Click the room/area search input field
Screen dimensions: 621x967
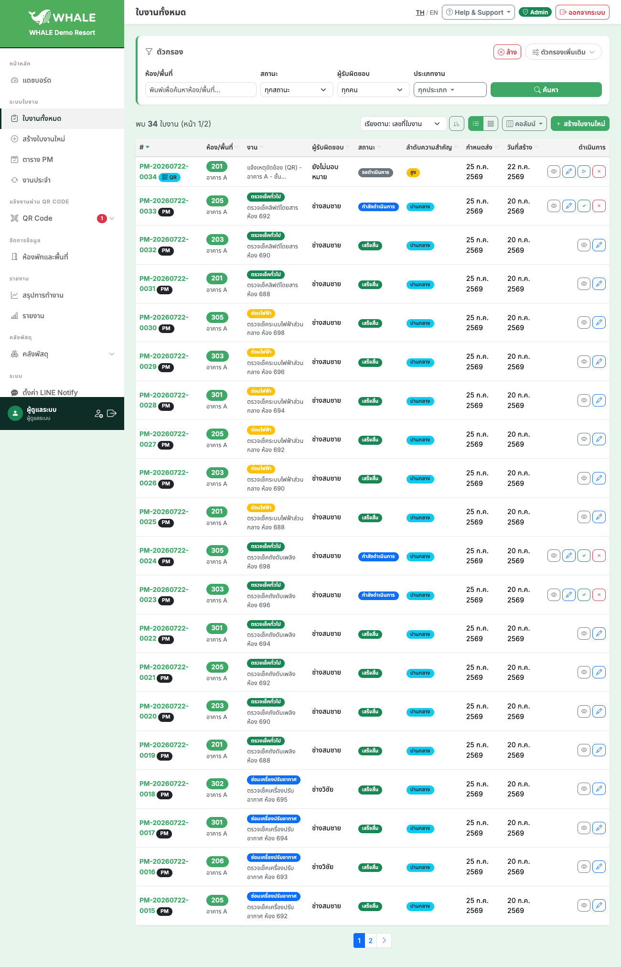click(201, 90)
